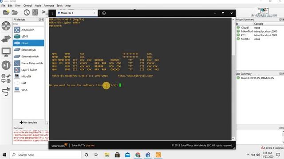Open Microsoft Store from taskbar
284x159 pixels.
(117, 155)
